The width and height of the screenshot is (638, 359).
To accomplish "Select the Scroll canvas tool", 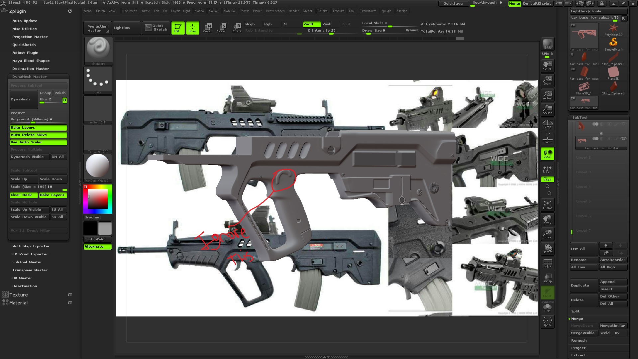I will click(x=547, y=65).
